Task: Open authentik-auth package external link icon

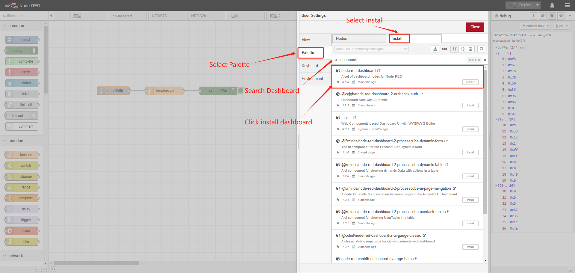Action: click(421, 94)
